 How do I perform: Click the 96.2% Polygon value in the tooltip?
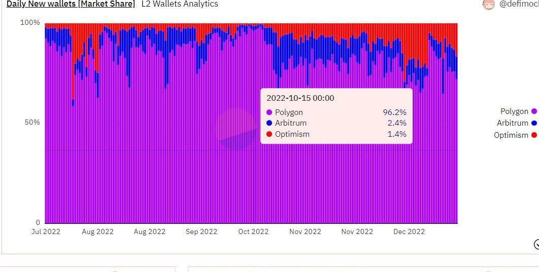tap(395, 112)
